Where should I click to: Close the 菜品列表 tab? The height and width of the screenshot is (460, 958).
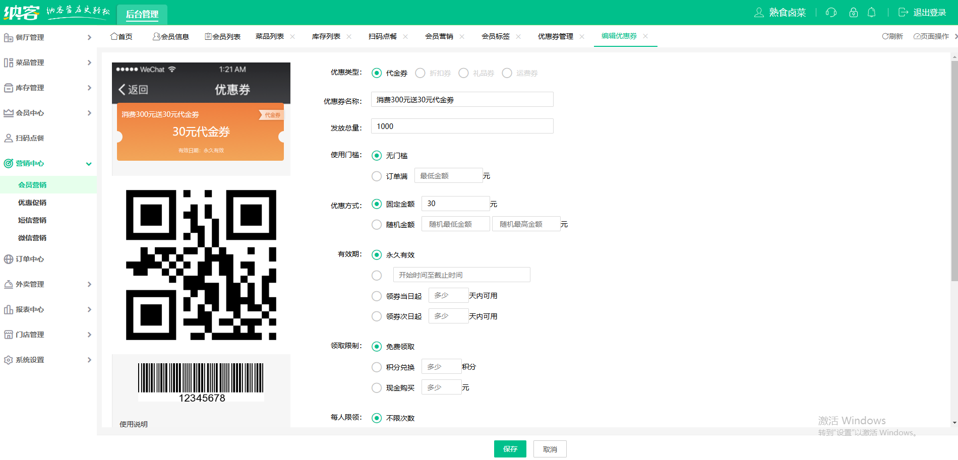(x=292, y=36)
